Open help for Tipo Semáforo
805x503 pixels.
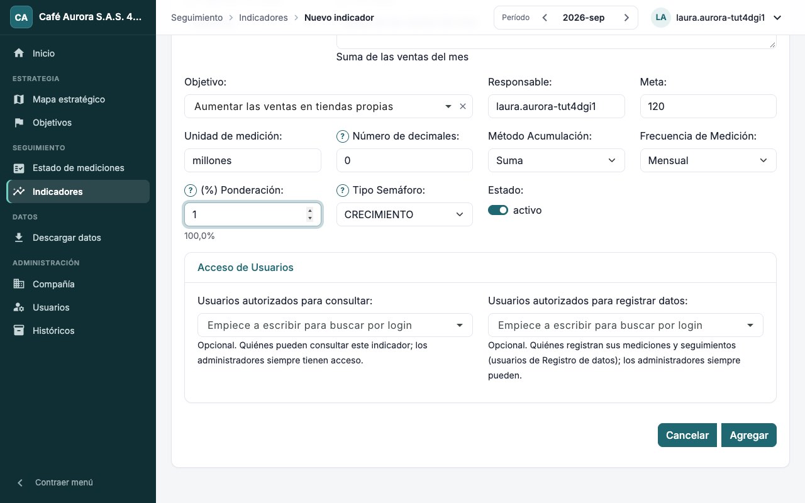point(343,191)
